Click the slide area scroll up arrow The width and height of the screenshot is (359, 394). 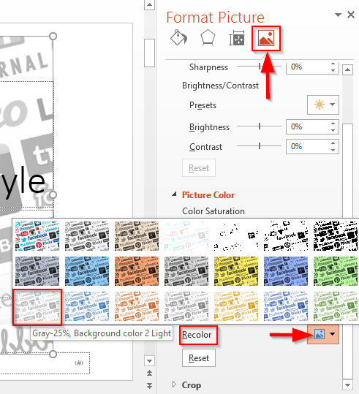coord(149,5)
